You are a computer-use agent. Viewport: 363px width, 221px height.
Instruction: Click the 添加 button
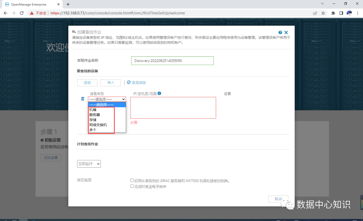point(87,83)
